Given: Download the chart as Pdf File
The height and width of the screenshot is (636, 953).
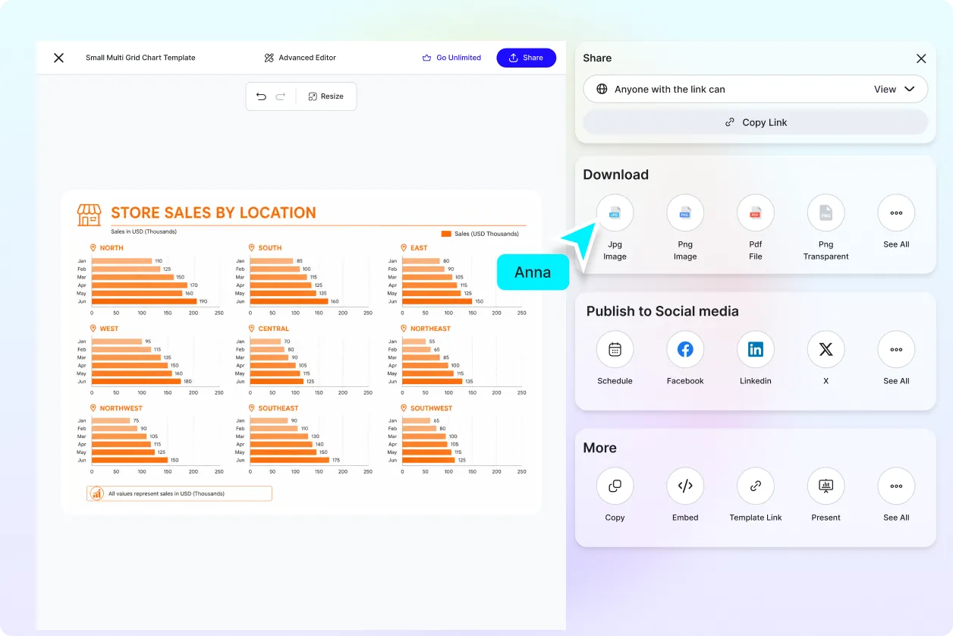Looking at the screenshot, I should point(756,213).
